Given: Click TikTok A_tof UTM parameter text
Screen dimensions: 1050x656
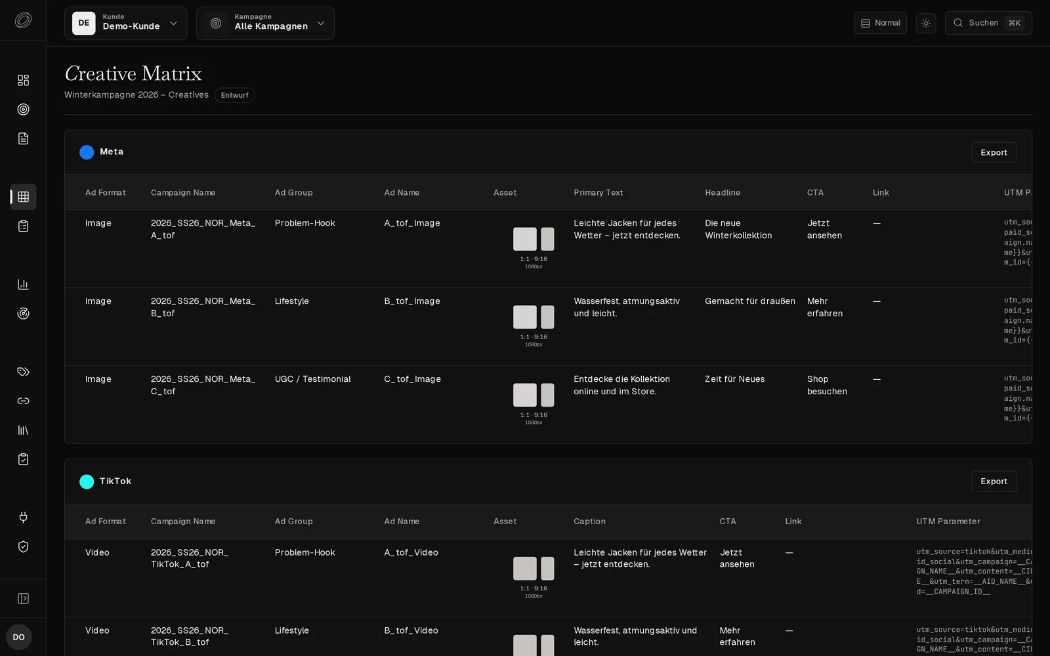Looking at the screenshot, I should (974, 571).
